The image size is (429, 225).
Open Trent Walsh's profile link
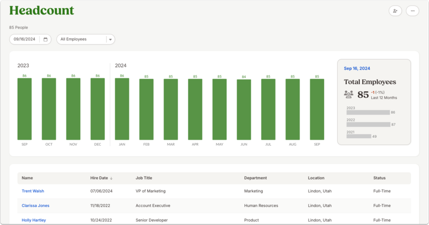pyautogui.click(x=33, y=191)
